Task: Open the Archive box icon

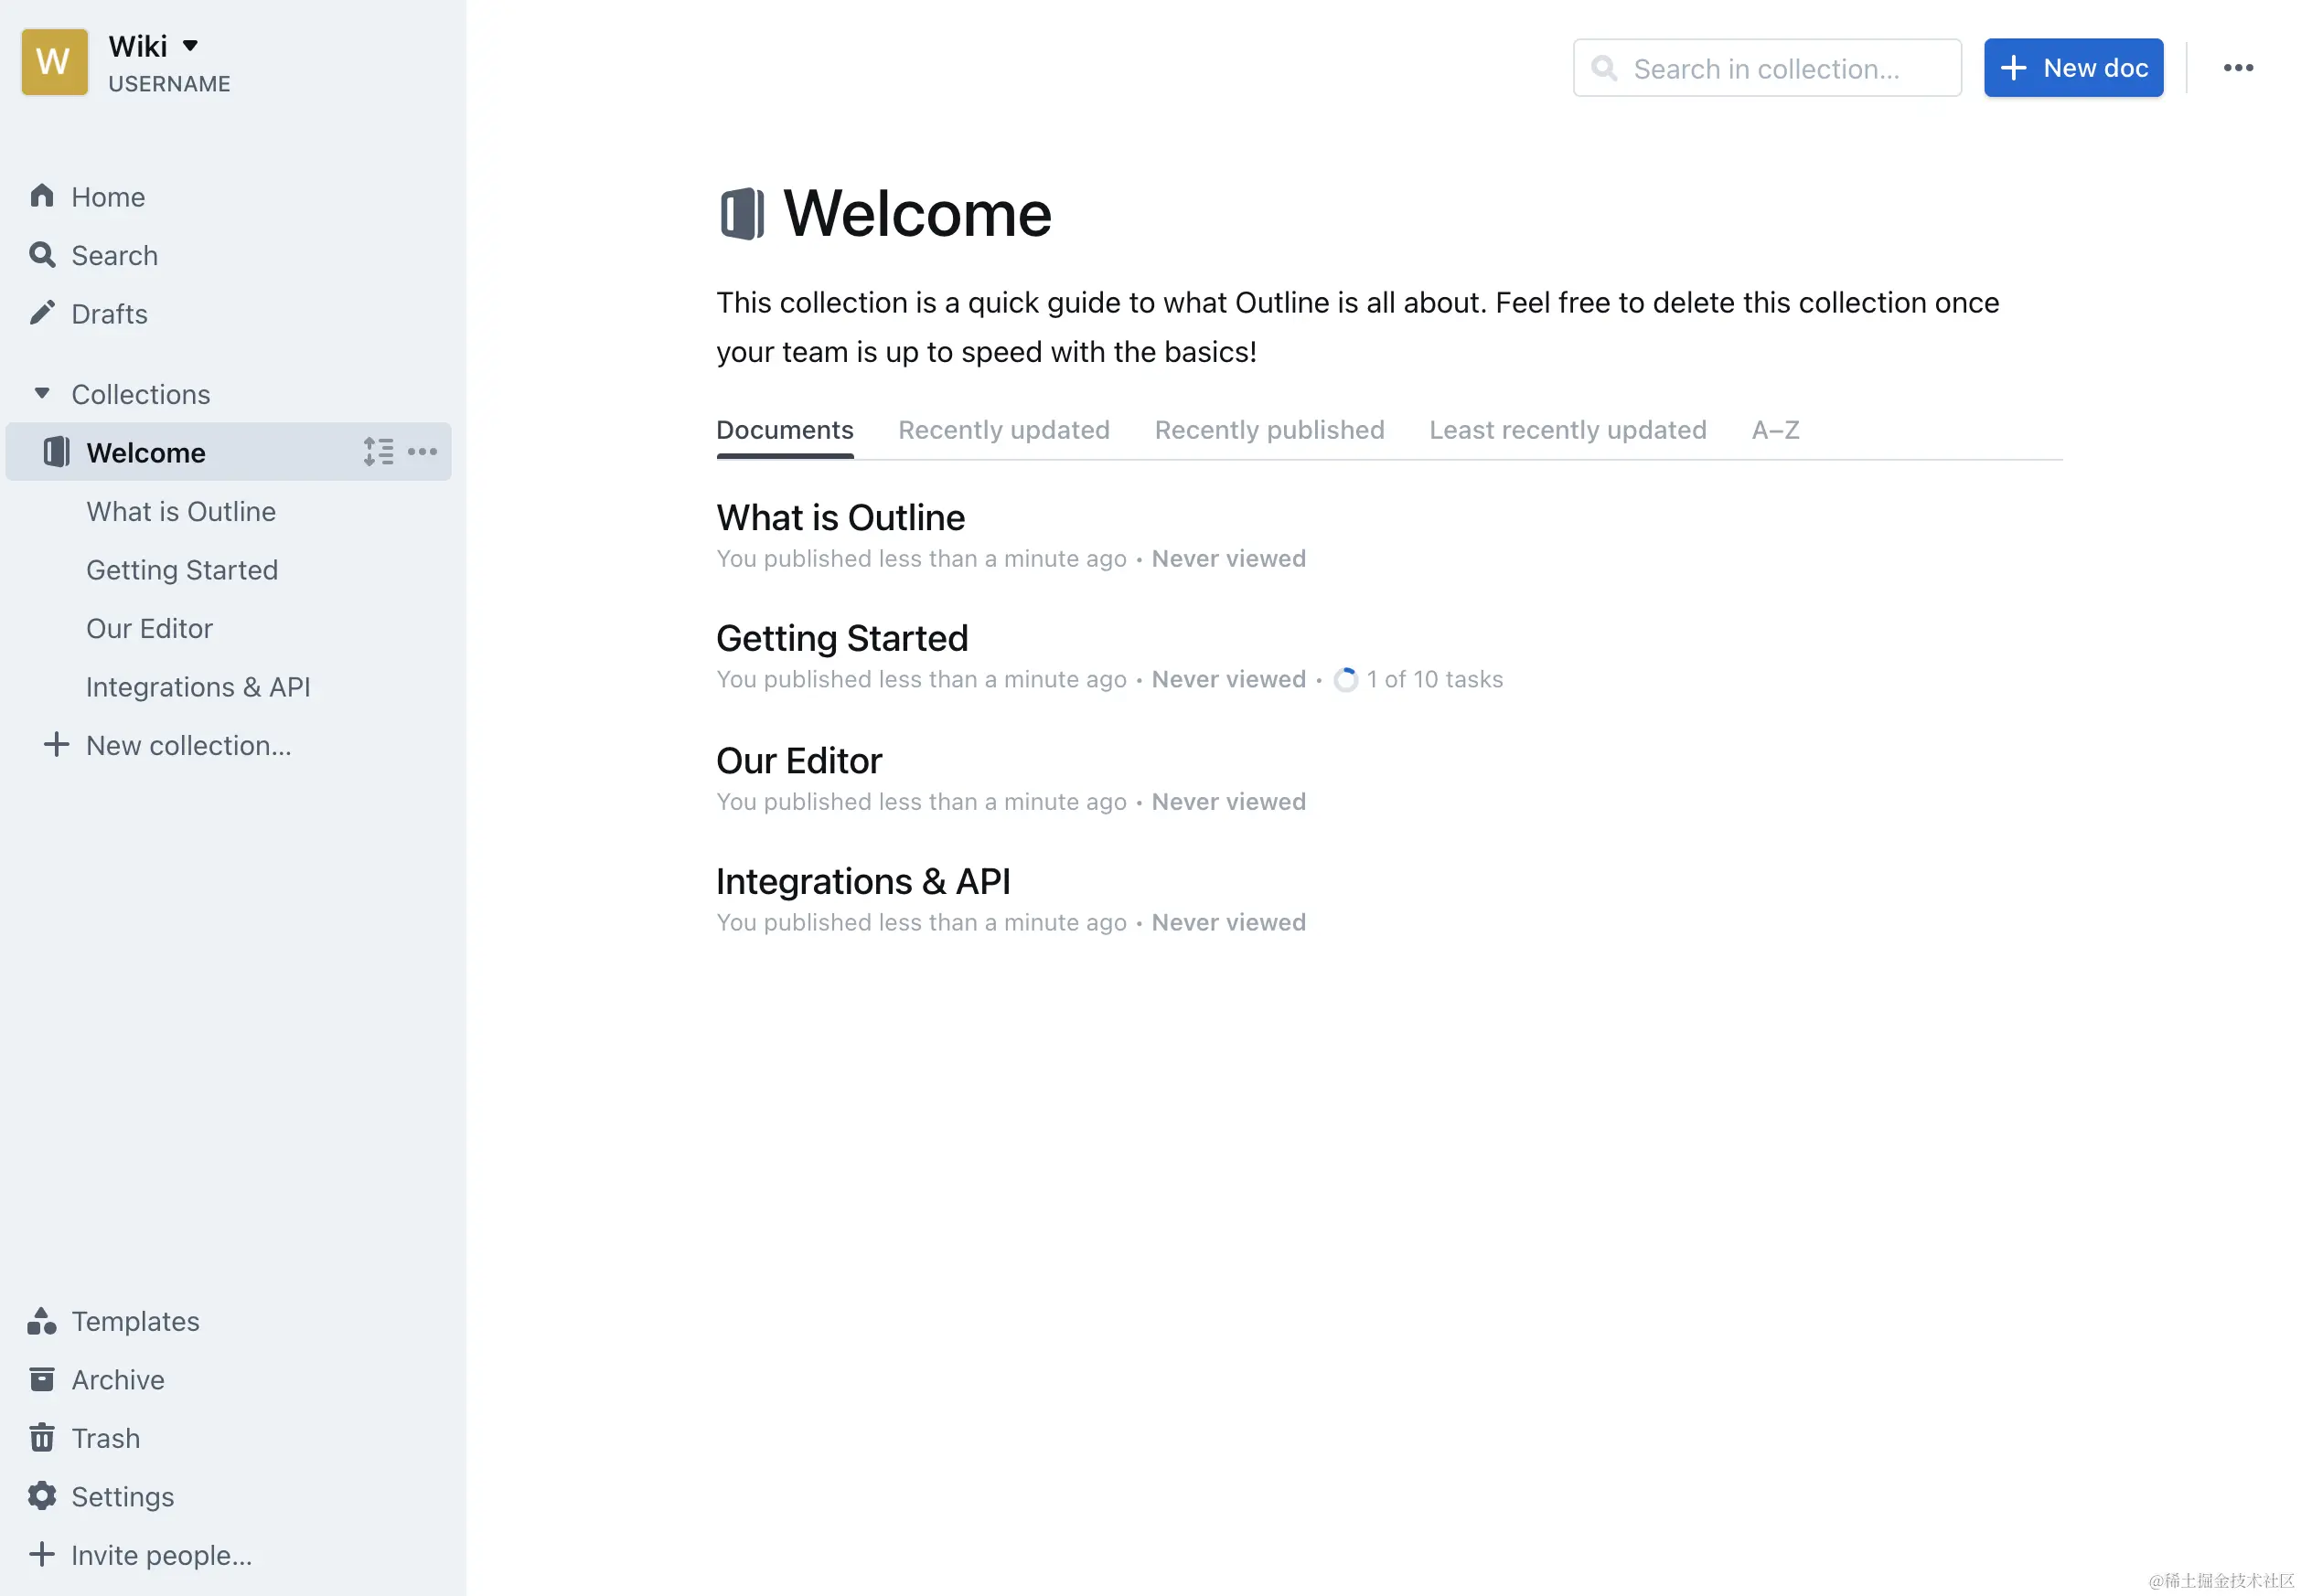Action: pos(42,1379)
